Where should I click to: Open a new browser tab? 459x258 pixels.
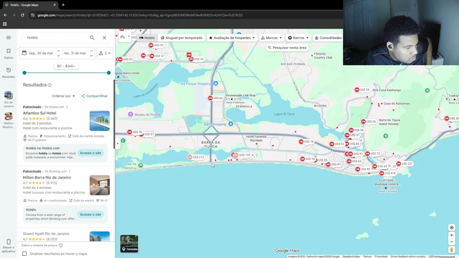[63, 5]
